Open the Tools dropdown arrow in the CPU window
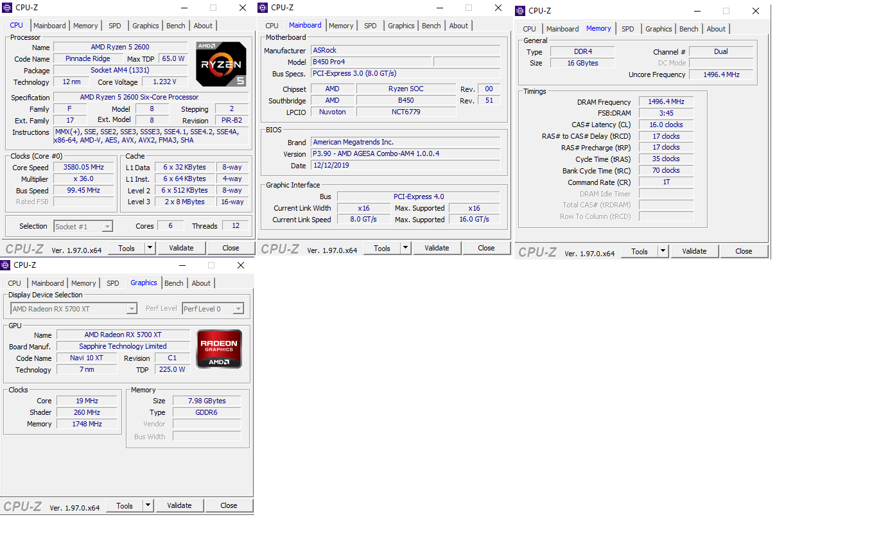The width and height of the screenshot is (881, 542). tap(150, 248)
